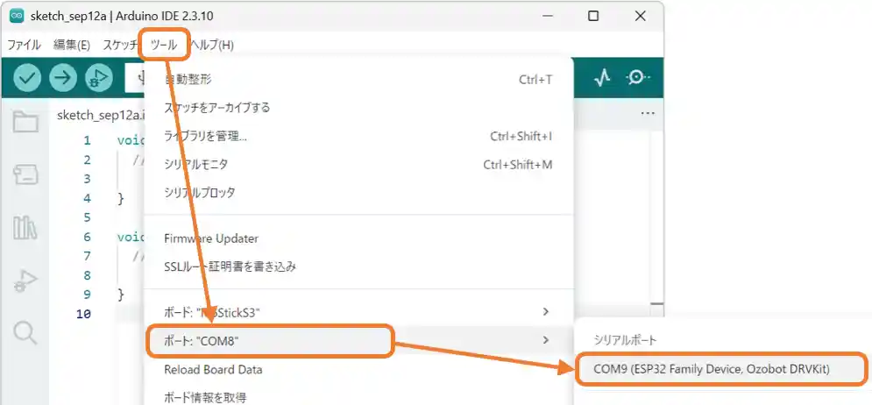
Task: Open the Search sidebar icon
Action: (25, 333)
